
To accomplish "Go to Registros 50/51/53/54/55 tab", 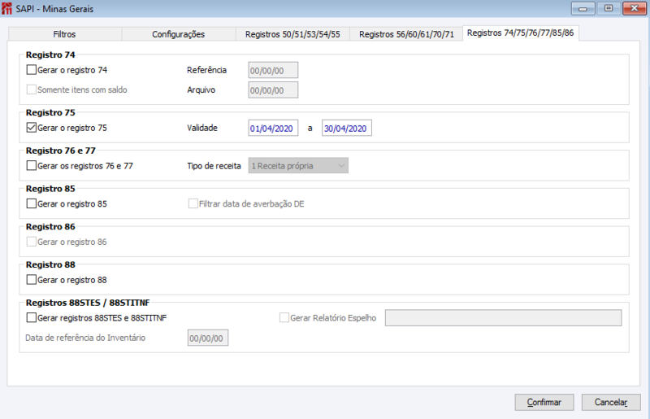I will coord(292,34).
